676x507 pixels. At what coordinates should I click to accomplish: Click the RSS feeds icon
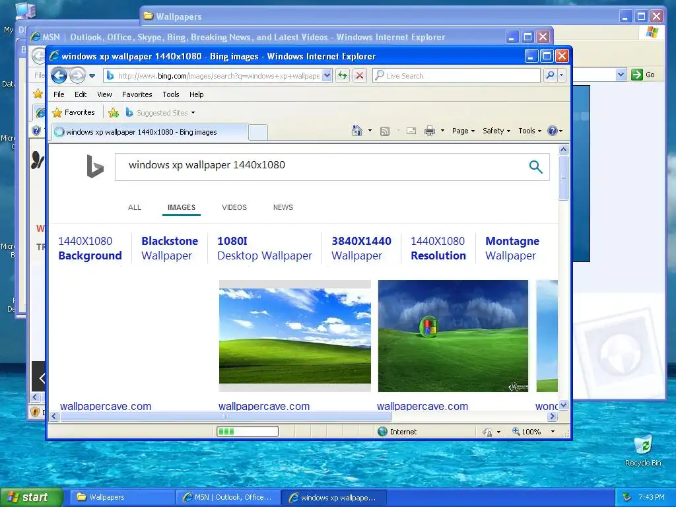tap(385, 131)
